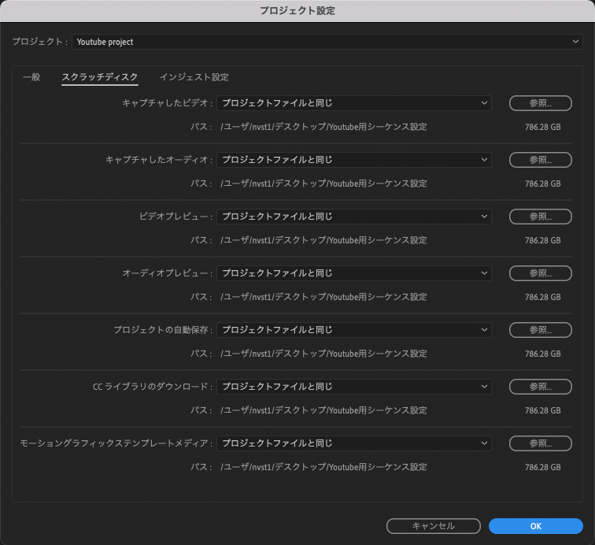Cancel the dialog with キャンセル
Image resolution: width=595 pixels, height=545 pixels.
(x=434, y=526)
